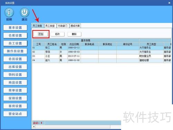Click the 联系地址 column header
Image resolution: width=173 pixels, height=130 pixels.
[x=107, y=44]
